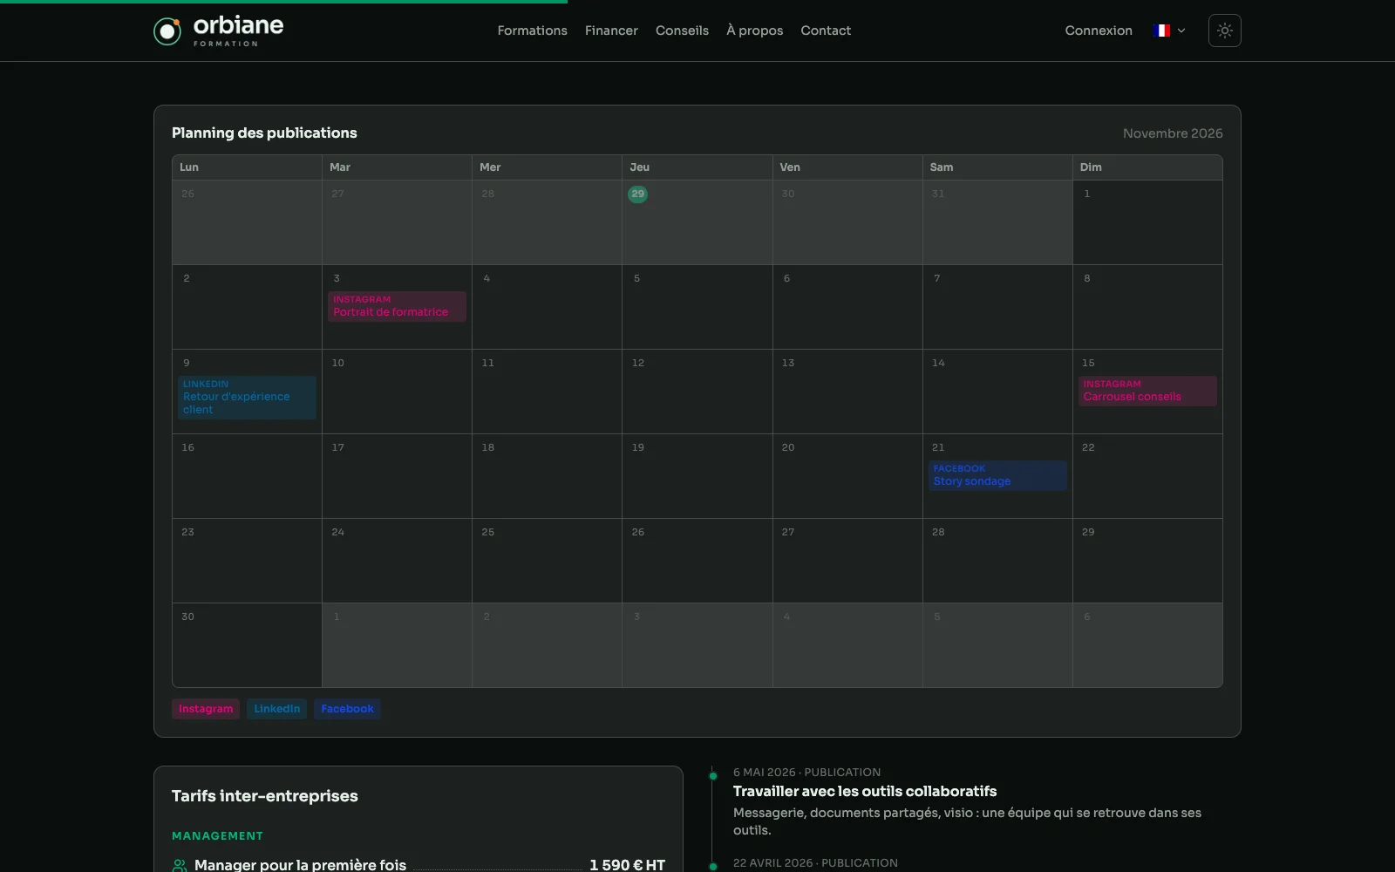Click the Novembre 2026 month label
The width and height of the screenshot is (1395, 872).
coord(1173,133)
